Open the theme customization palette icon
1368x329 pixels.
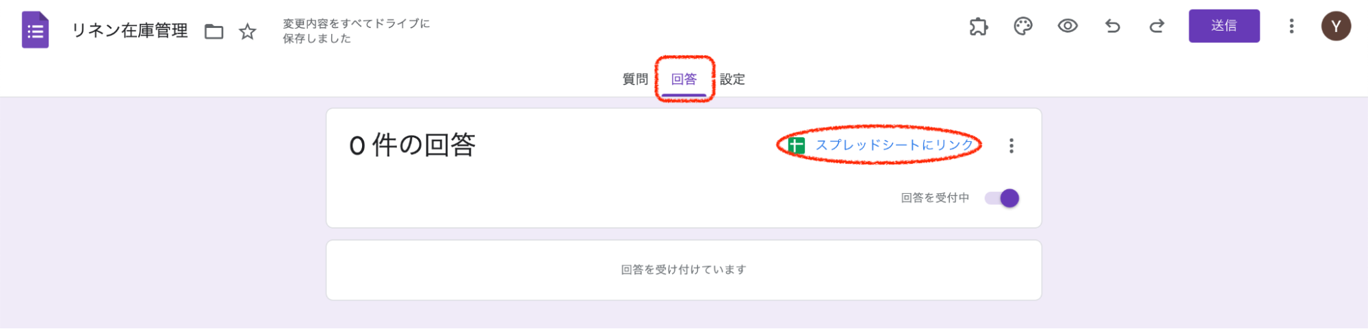[1023, 27]
